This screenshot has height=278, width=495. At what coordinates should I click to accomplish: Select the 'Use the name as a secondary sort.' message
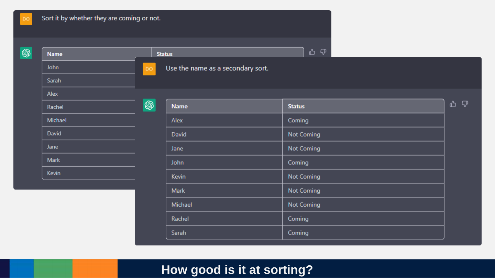click(217, 68)
